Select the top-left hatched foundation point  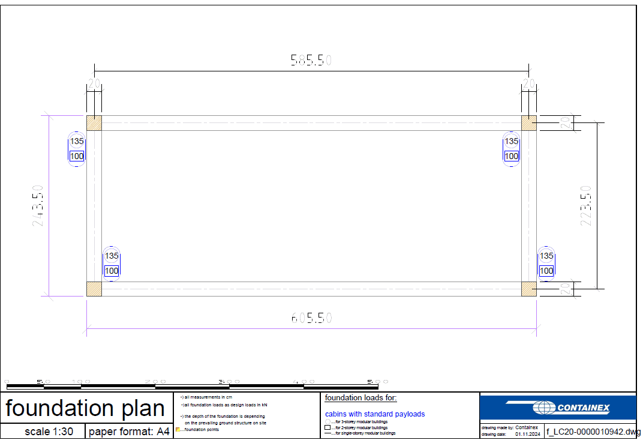[94, 123]
